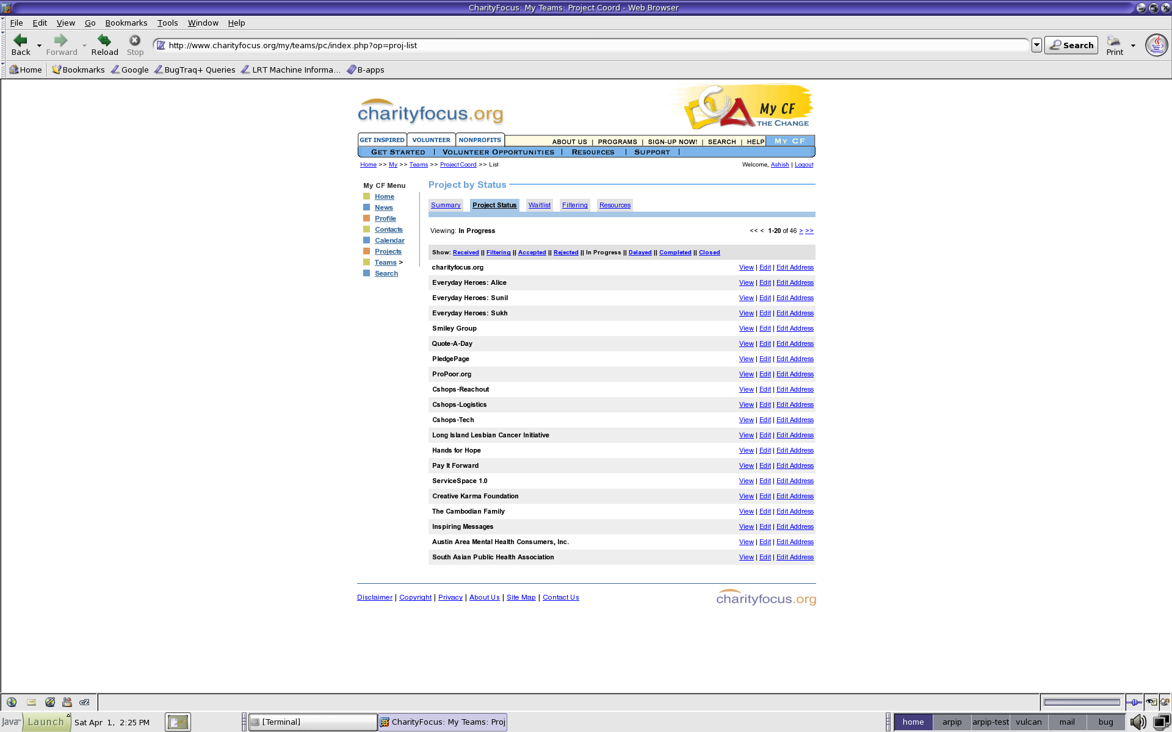Open the LRT Machine Information bookmark
This screenshot has width=1172, height=732.
pyautogui.click(x=291, y=70)
